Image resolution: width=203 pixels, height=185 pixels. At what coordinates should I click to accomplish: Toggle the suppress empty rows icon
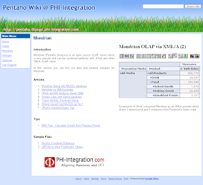pyautogui.click(x=153, y=56)
